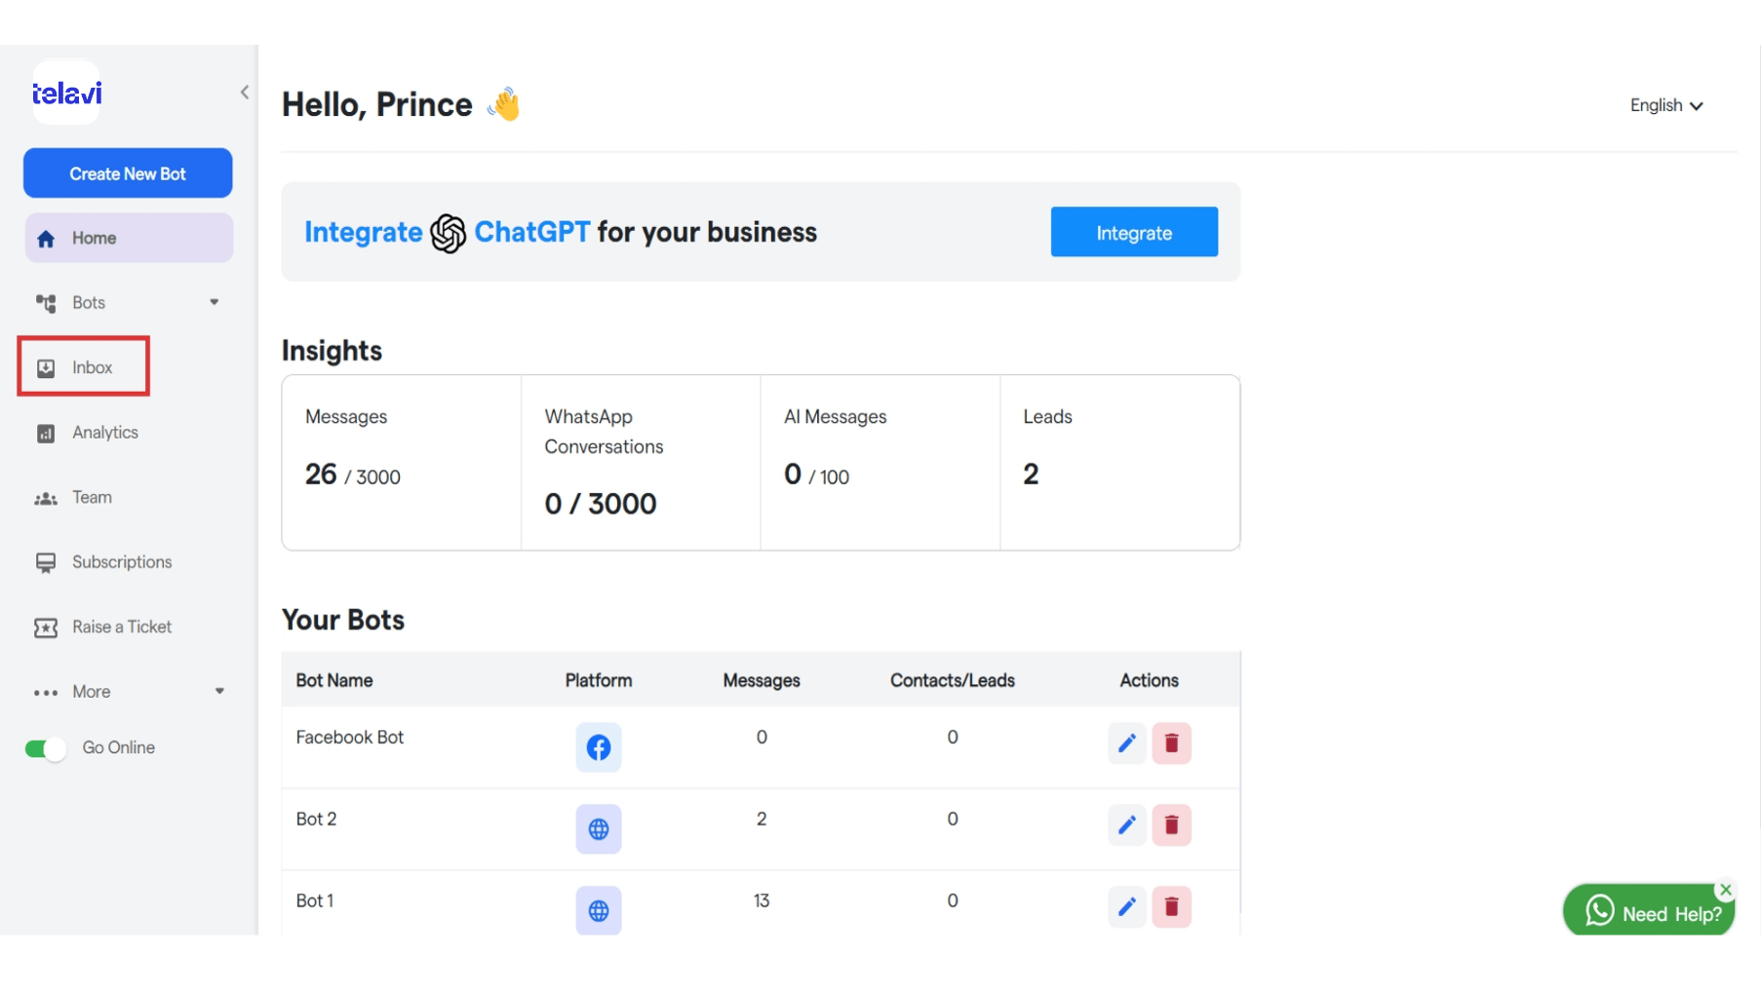Image resolution: width=1761 pixels, height=994 pixels.
Task: Click the Facebook platform icon
Action: [x=599, y=747]
